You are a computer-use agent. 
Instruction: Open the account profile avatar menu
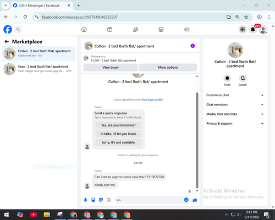pyautogui.click(x=263, y=30)
